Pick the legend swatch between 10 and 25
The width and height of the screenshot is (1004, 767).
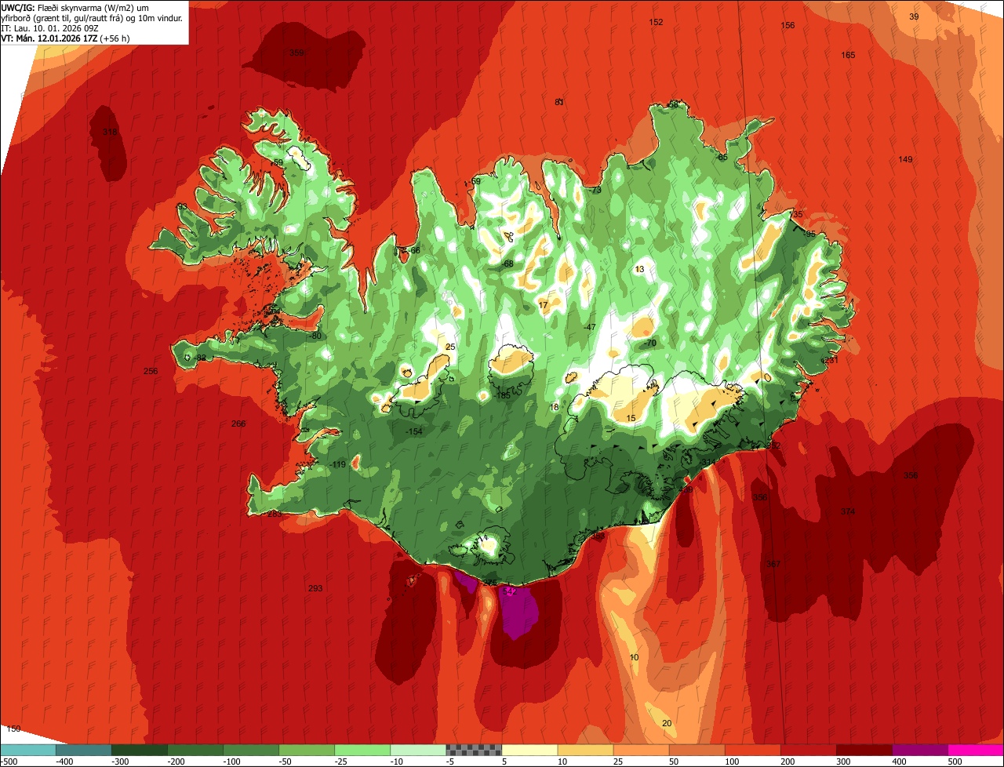(584, 750)
